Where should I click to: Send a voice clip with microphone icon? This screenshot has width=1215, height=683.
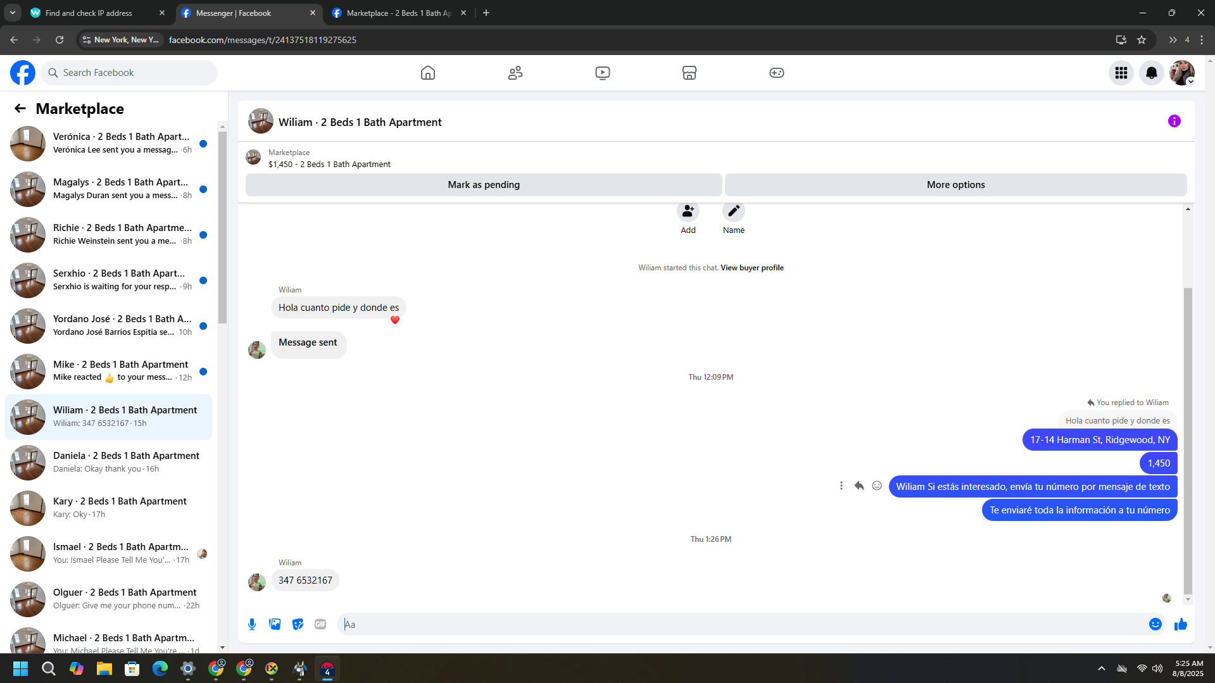click(252, 624)
